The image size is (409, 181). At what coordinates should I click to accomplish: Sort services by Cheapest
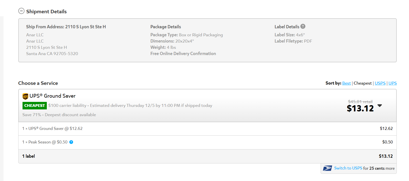362,83
